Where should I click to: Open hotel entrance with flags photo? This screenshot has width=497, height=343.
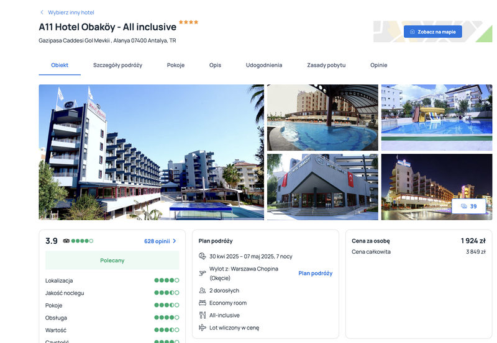point(322,187)
